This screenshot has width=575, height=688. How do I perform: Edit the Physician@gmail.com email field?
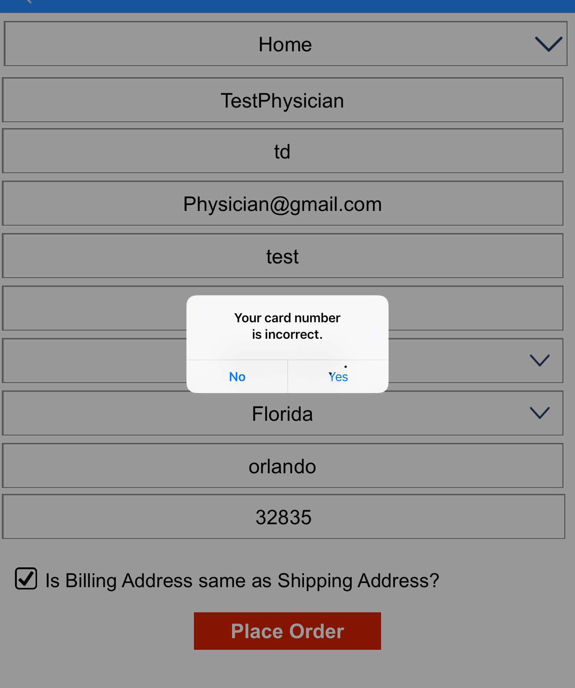(282, 204)
